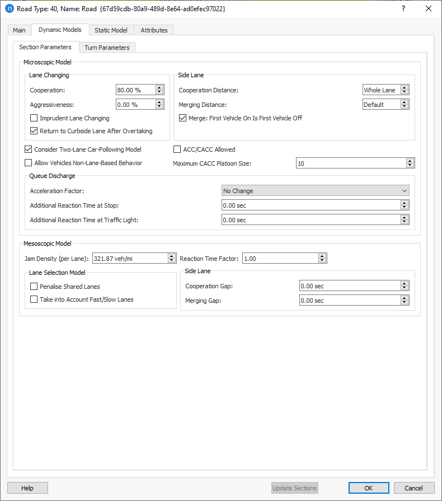Decrease Additional Reaction Time at Traffic Light
The image size is (442, 501).
click(405, 222)
